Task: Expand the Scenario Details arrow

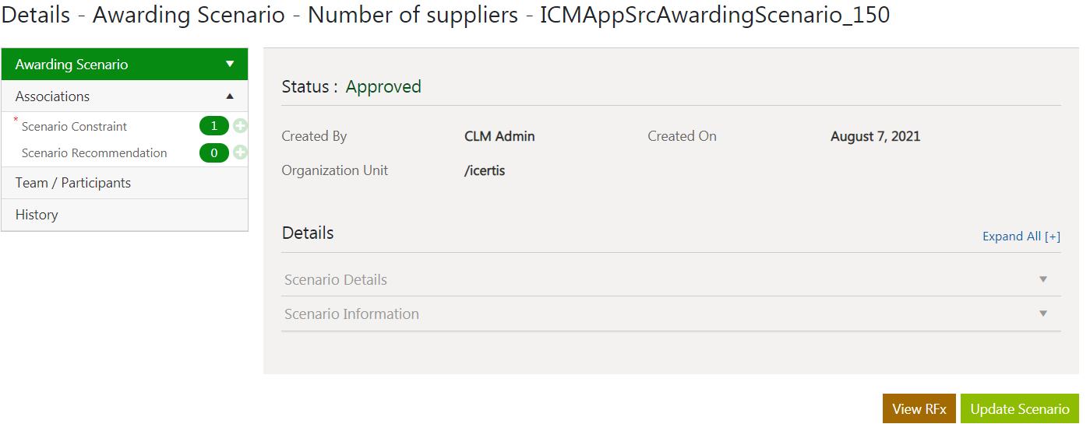Action: point(1043,280)
